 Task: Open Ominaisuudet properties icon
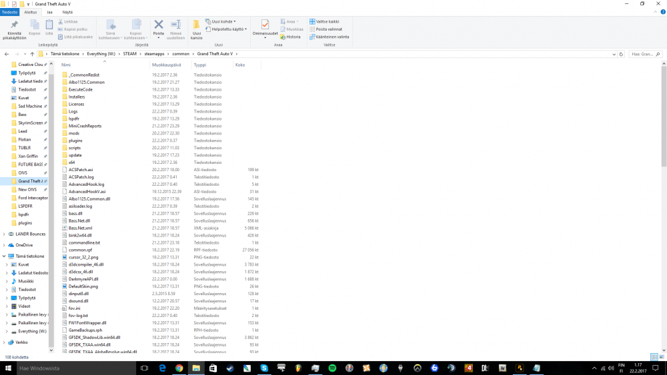(x=265, y=25)
